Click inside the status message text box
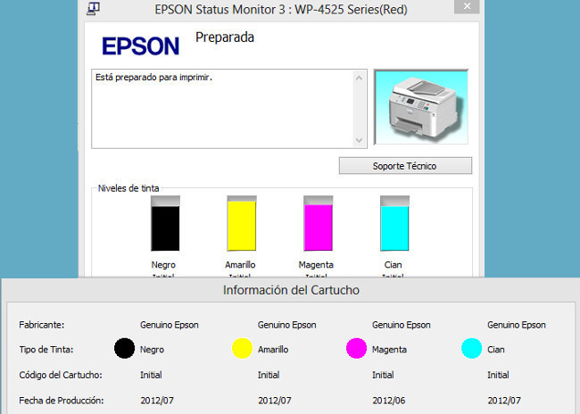 coord(229,109)
